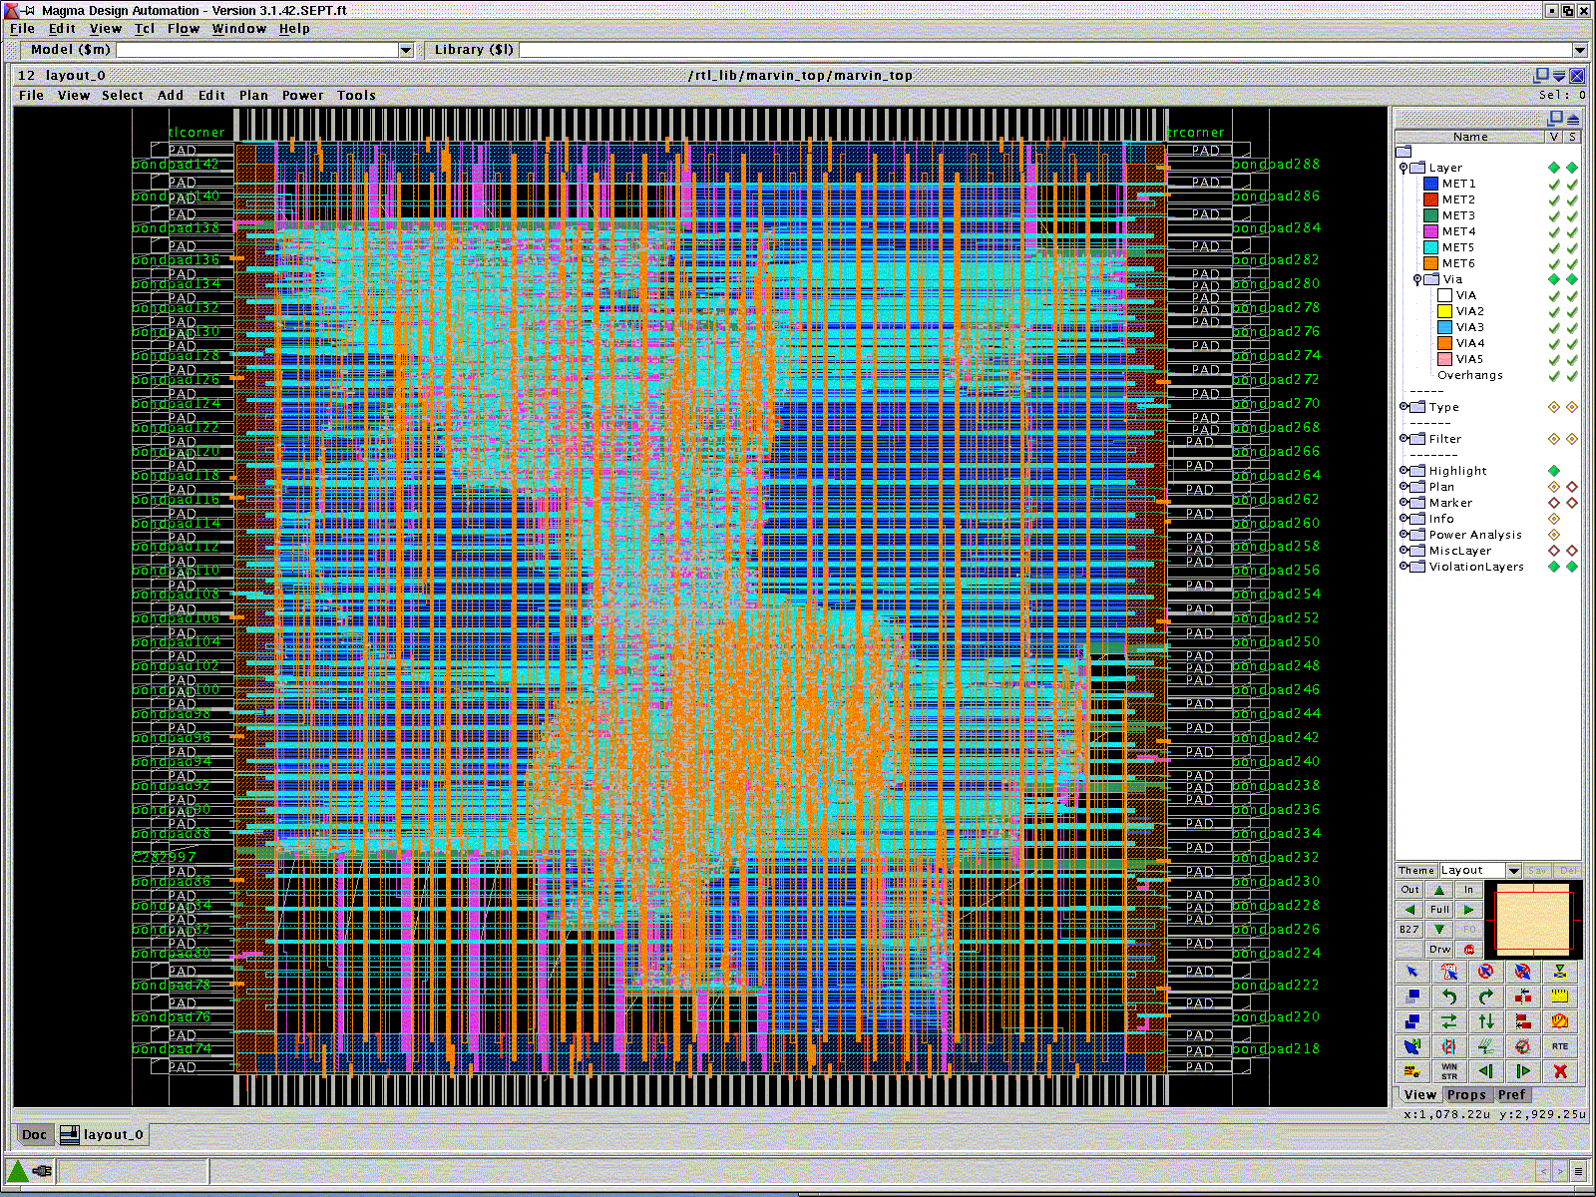The height and width of the screenshot is (1197, 1596).
Task: Switch to the Props tab
Action: click(x=1466, y=1094)
